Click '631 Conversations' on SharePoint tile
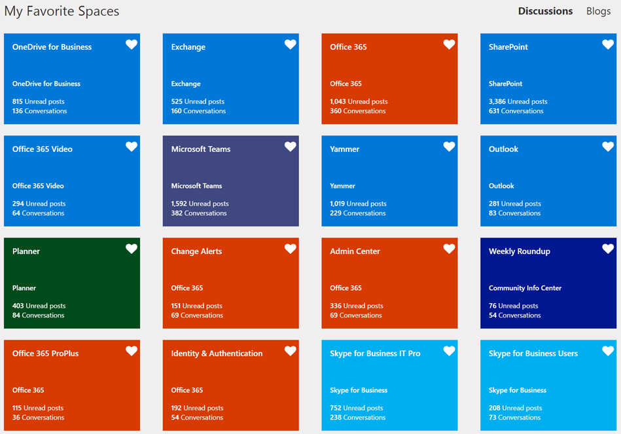Viewport: 621px width, 434px height. click(x=516, y=111)
